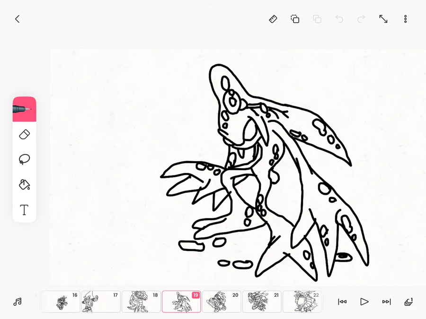Redo the last action

tap(361, 19)
